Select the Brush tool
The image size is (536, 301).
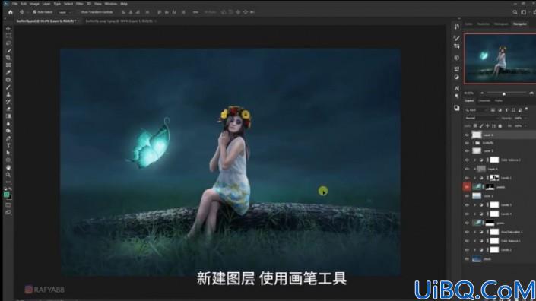click(x=8, y=87)
